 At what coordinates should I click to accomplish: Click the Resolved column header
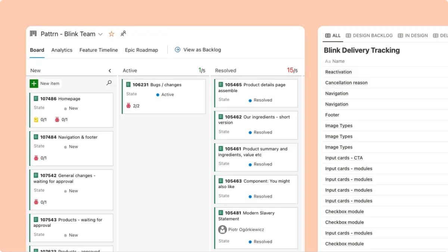click(x=226, y=71)
